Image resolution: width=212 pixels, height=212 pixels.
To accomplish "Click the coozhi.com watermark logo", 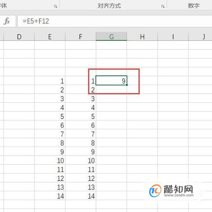I will tap(171, 190).
